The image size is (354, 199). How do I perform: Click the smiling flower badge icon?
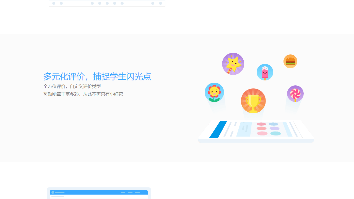pos(214,92)
